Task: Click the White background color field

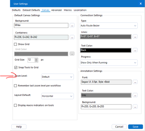Action: point(41,25)
